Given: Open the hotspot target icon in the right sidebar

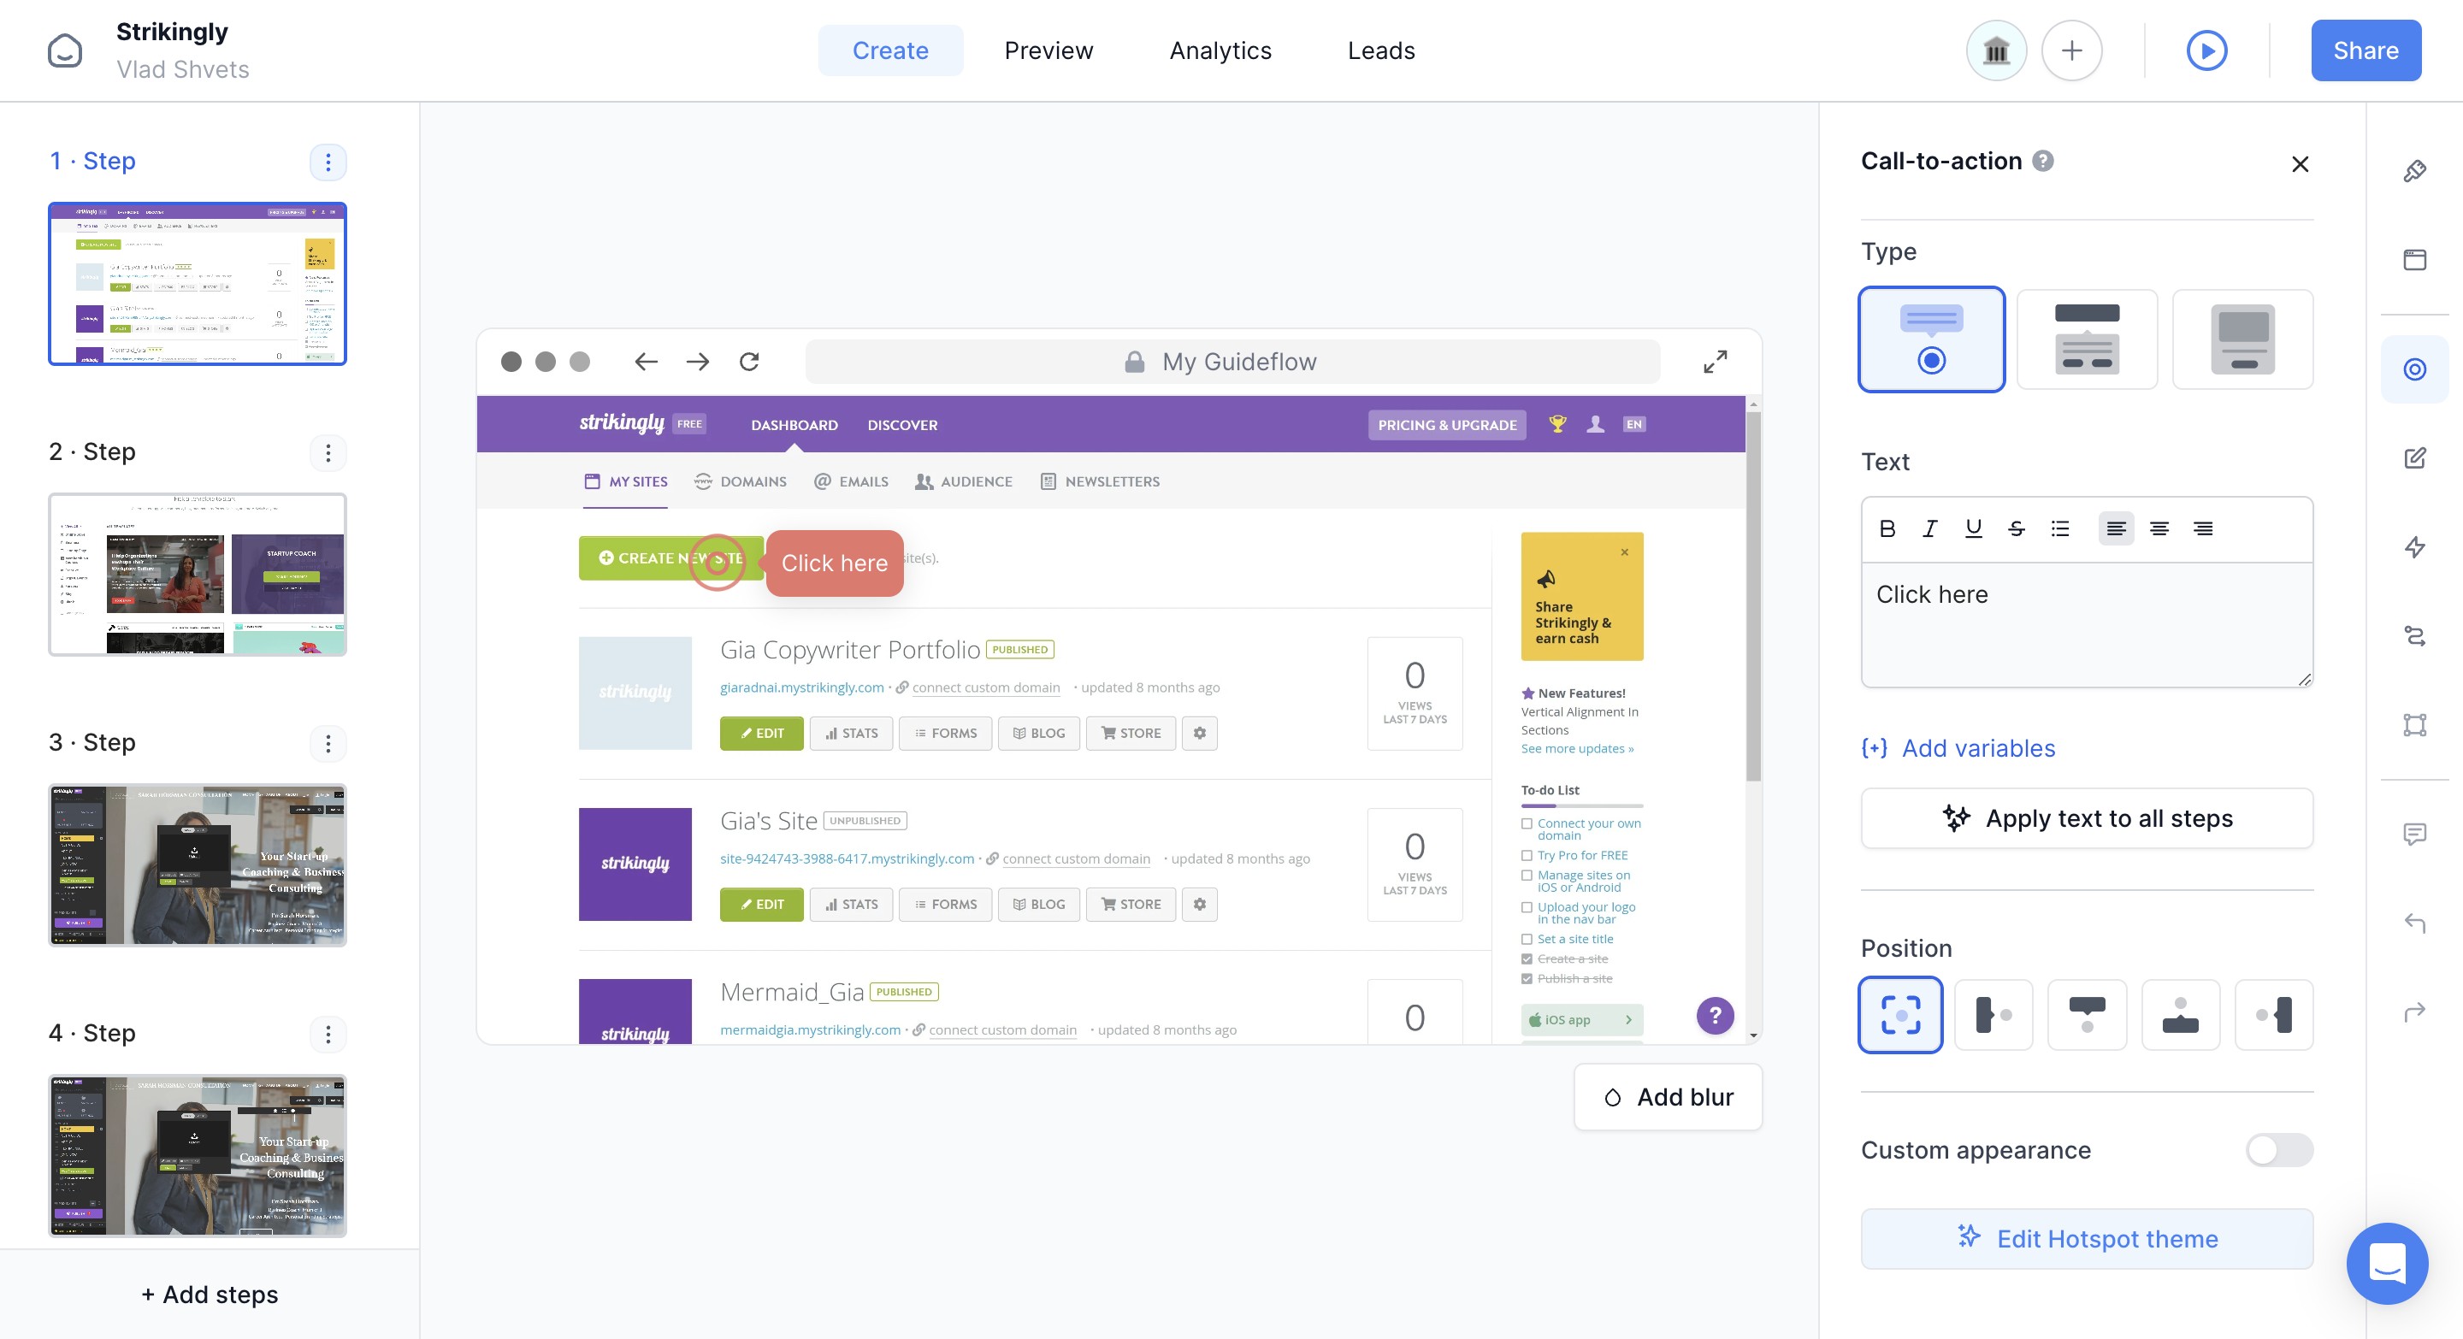Looking at the screenshot, I should (2414, 369).
